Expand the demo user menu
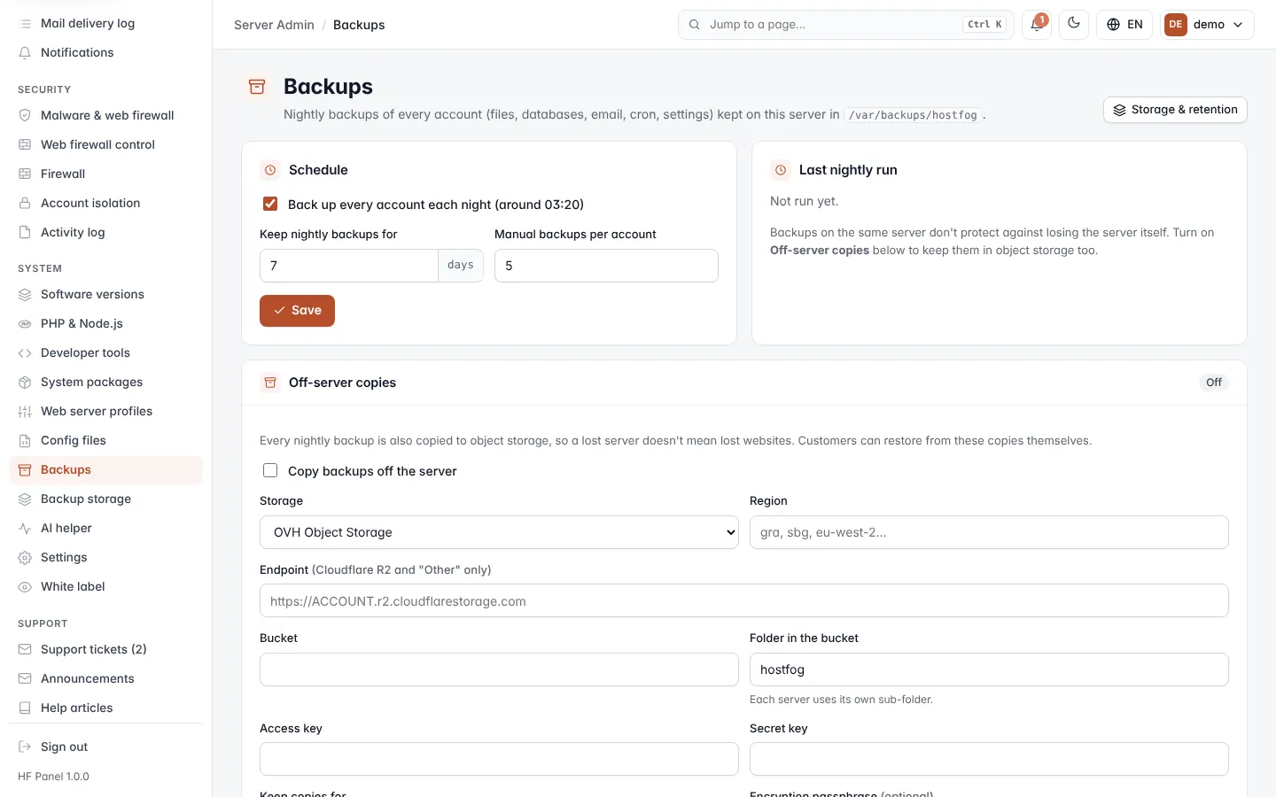 (x=1207, y=25)
